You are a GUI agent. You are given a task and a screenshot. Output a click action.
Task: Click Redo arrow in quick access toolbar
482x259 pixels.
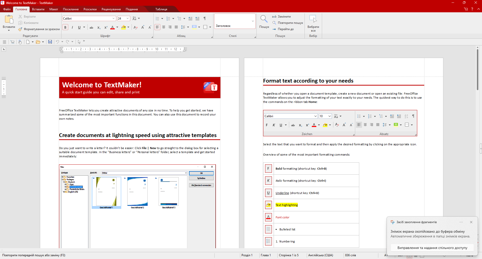tap(68, 42)
